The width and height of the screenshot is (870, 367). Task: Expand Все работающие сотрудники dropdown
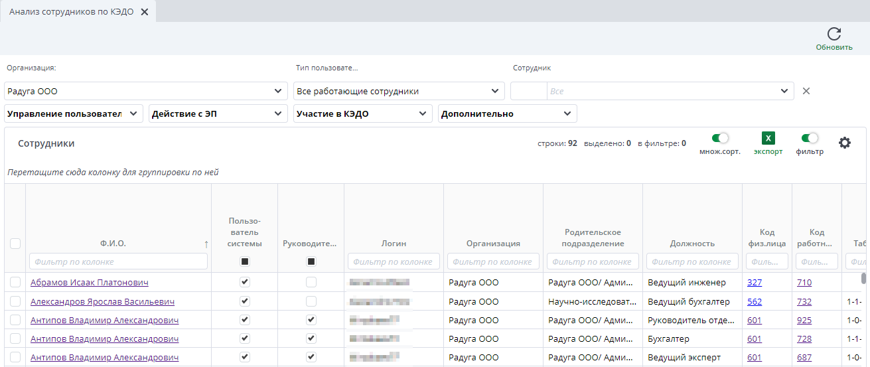coord(398,91)
